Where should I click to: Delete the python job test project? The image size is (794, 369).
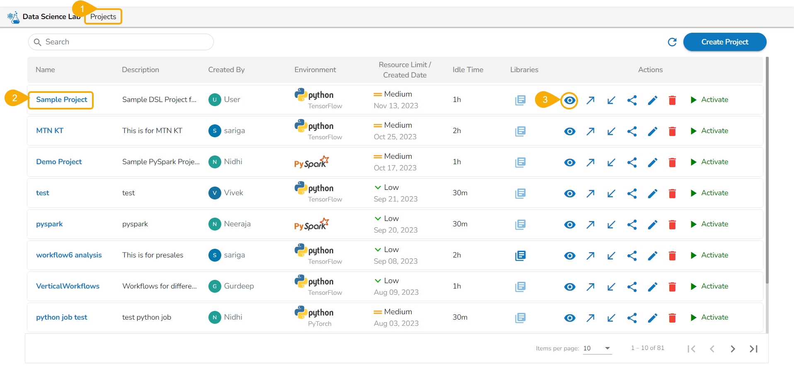[672, 318]
